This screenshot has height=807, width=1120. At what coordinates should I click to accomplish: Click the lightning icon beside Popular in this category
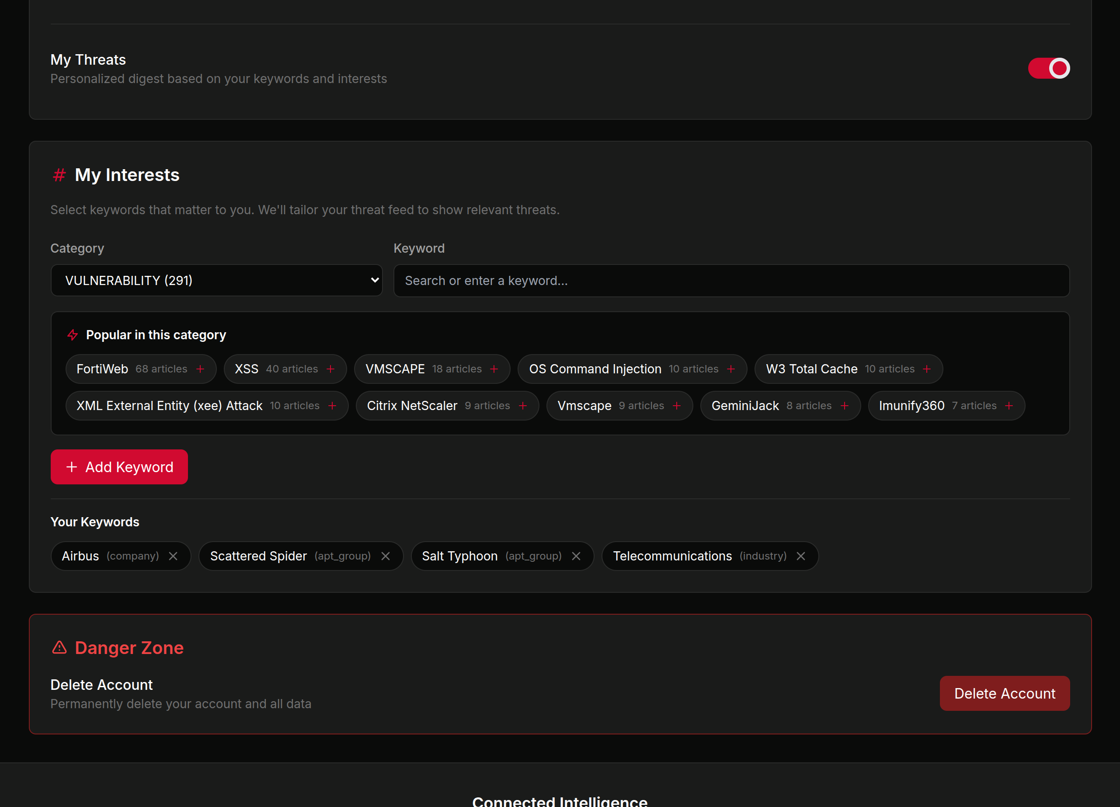tap(73, 335)
